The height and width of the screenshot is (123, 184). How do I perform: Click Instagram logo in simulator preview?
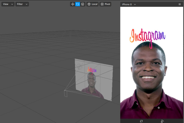point(147,38)
